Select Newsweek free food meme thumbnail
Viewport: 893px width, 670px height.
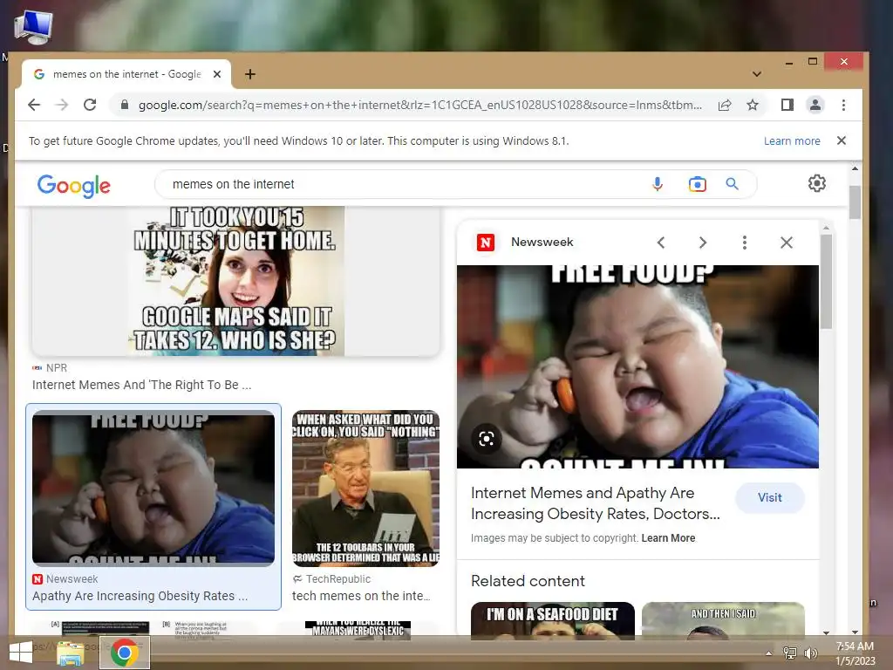tap(153, 489)
